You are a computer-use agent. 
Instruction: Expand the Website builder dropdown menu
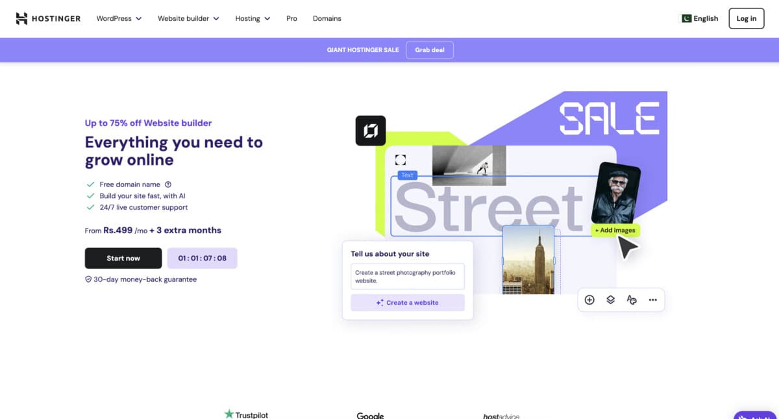[188, 18]
